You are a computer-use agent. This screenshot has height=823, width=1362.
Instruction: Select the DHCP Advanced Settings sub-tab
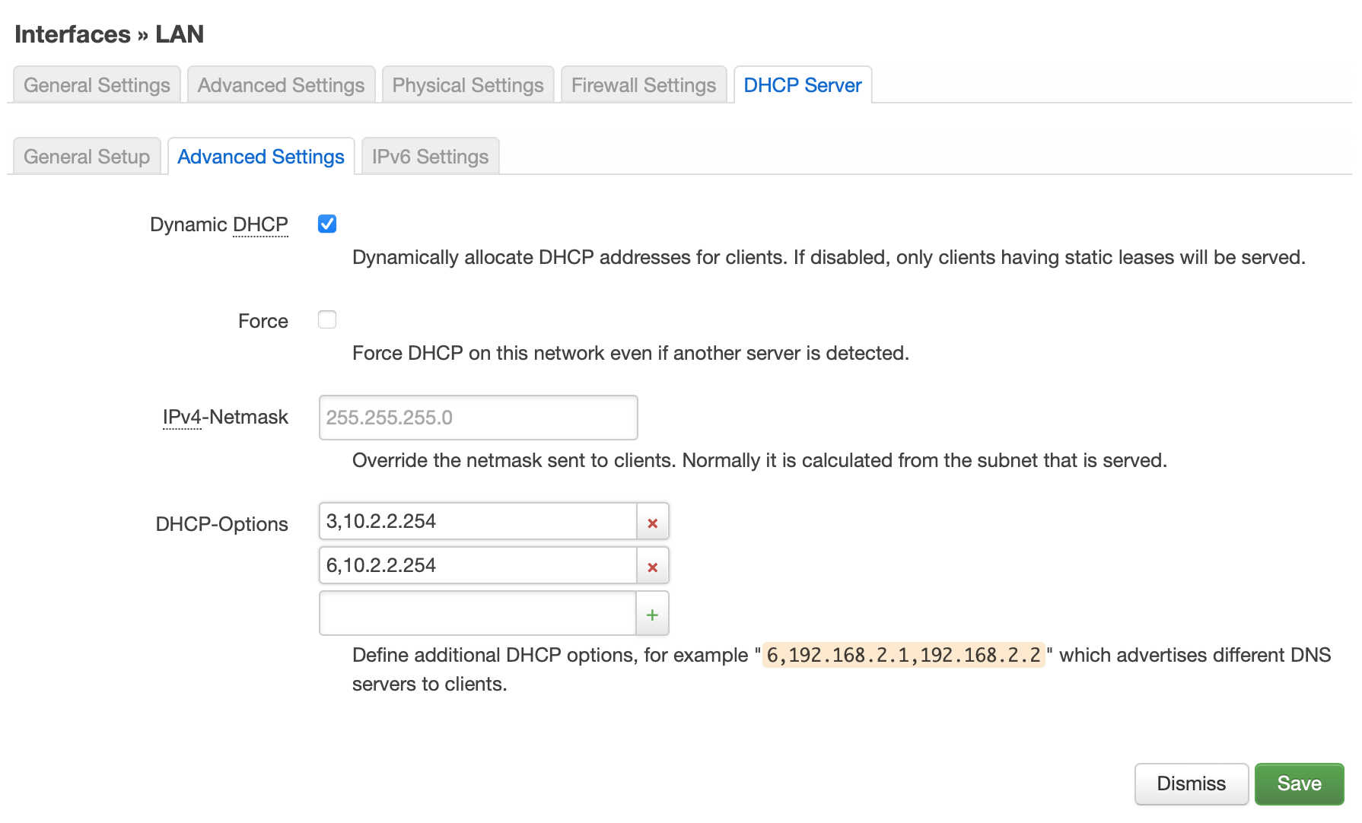[260, 157]
